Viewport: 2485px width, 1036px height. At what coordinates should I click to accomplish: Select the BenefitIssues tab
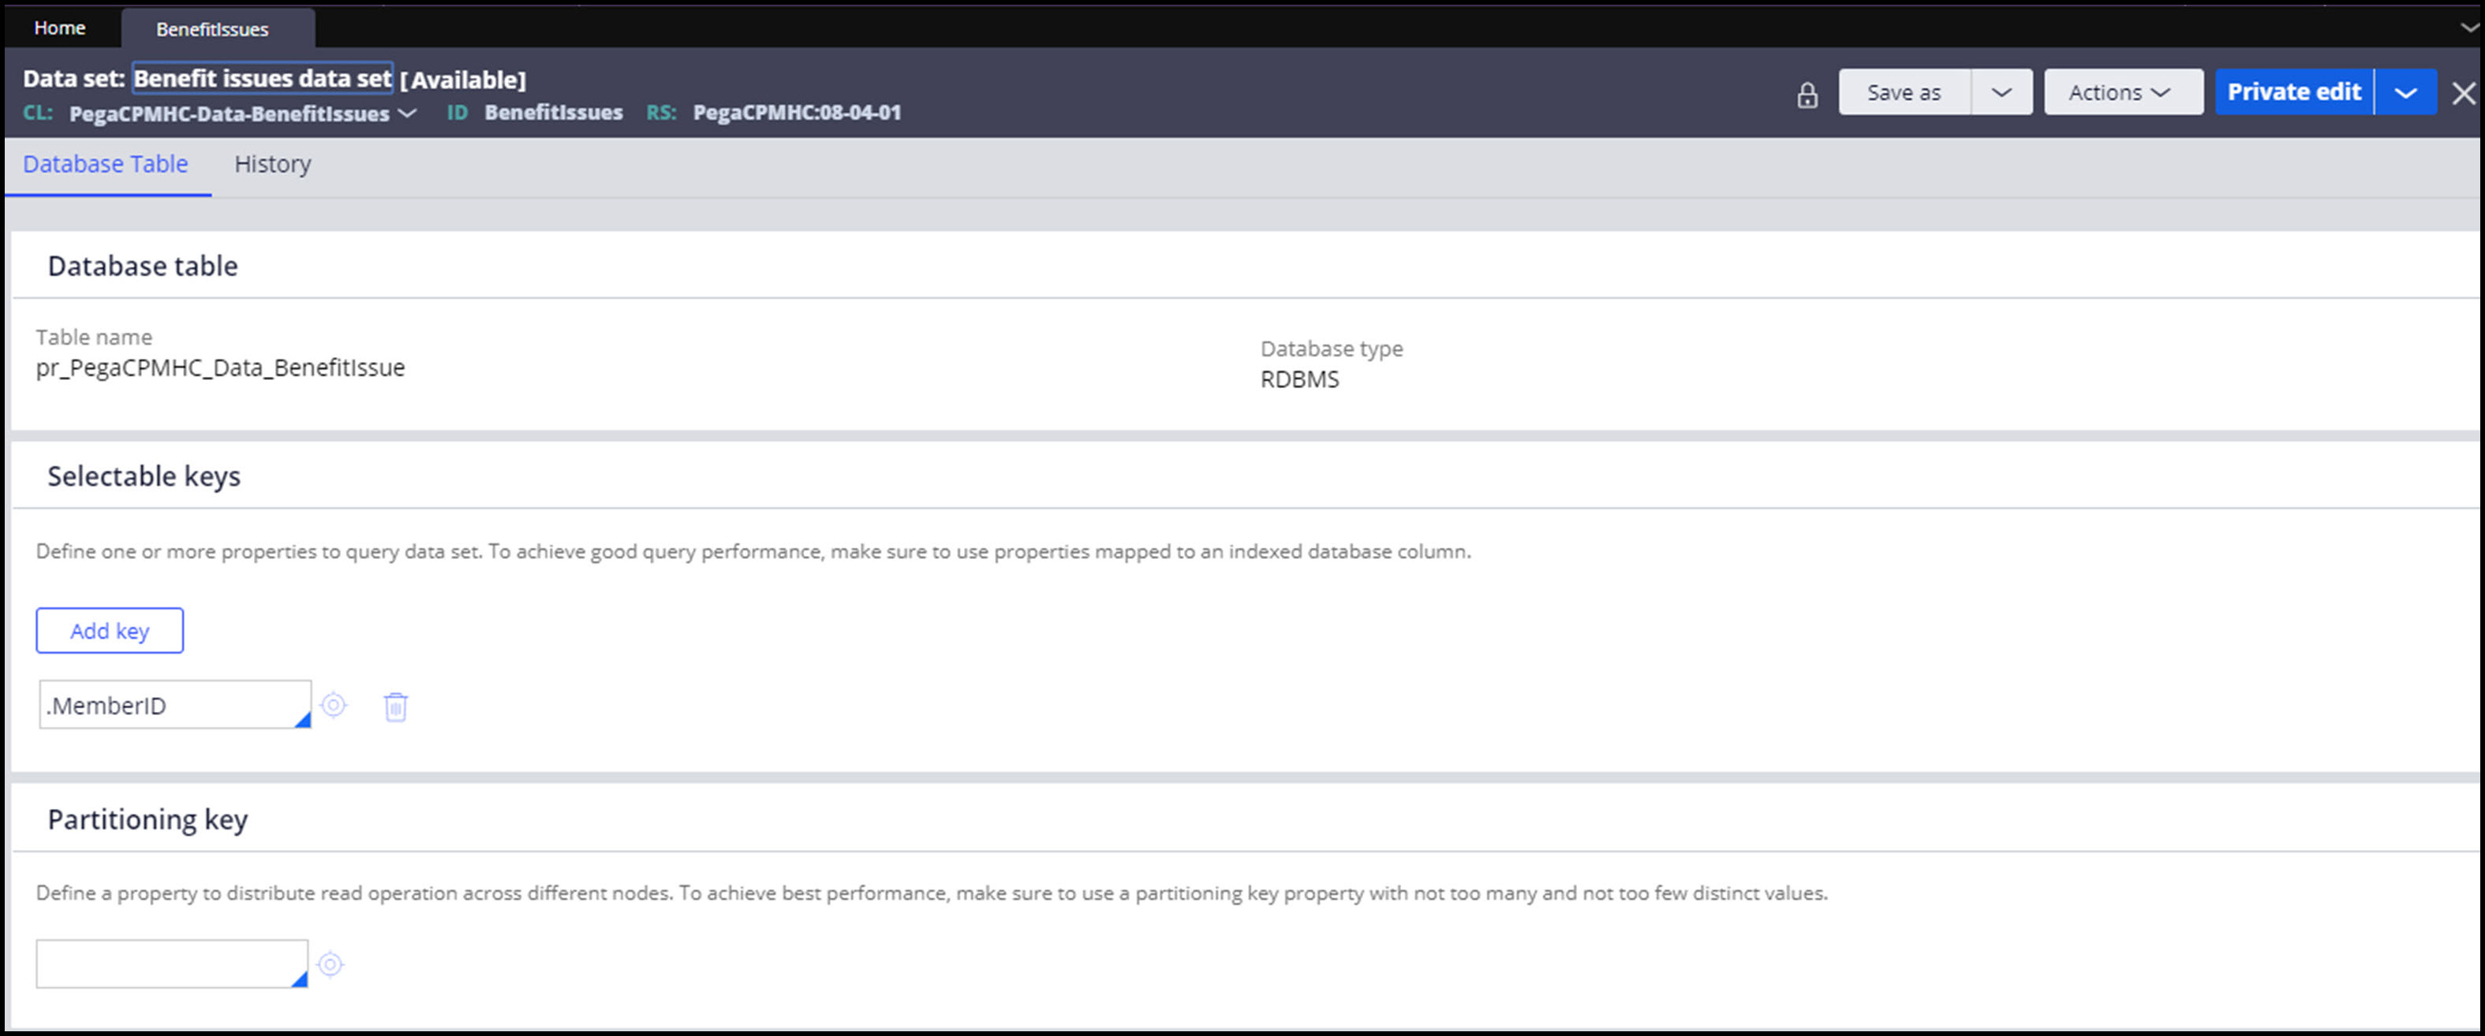pyautogui.click(x=212, y=29)
